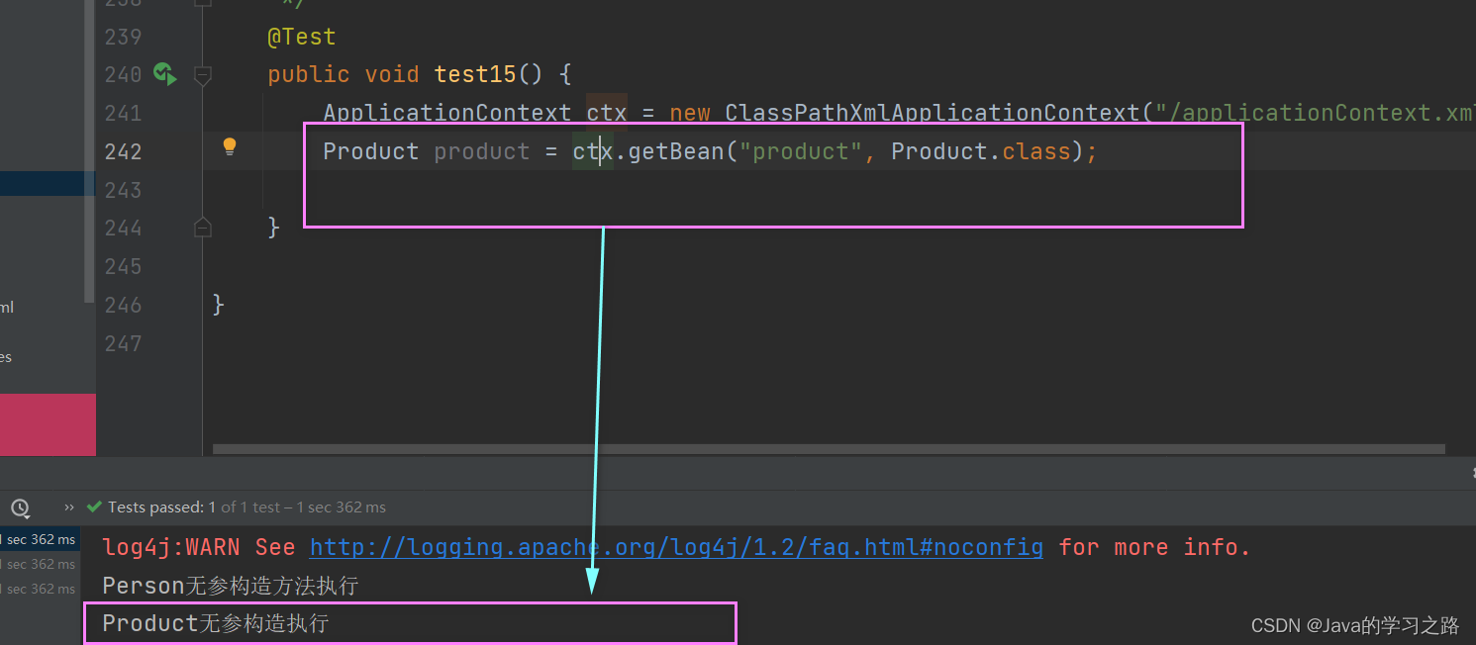The image size is (1476, 645).
Task: Run test15 using the gutter run icon
Action: point(164,74)
